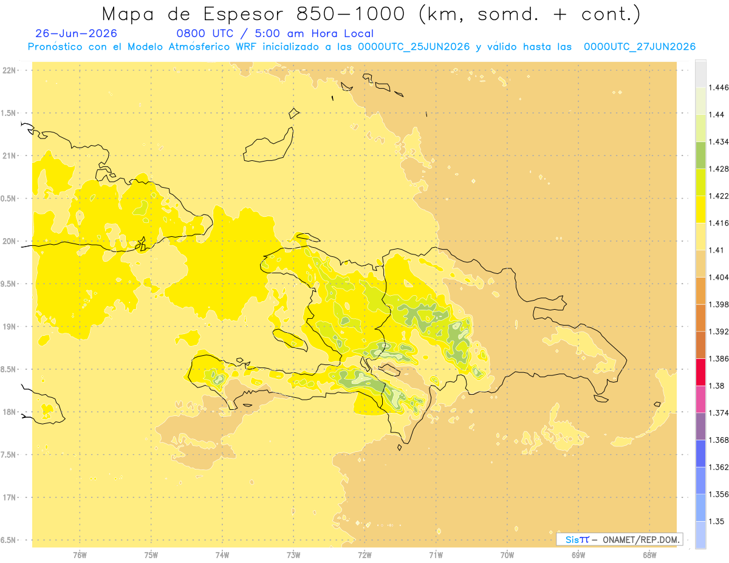
Task: Click the latitude label '22N'
Action: (9, 70)
